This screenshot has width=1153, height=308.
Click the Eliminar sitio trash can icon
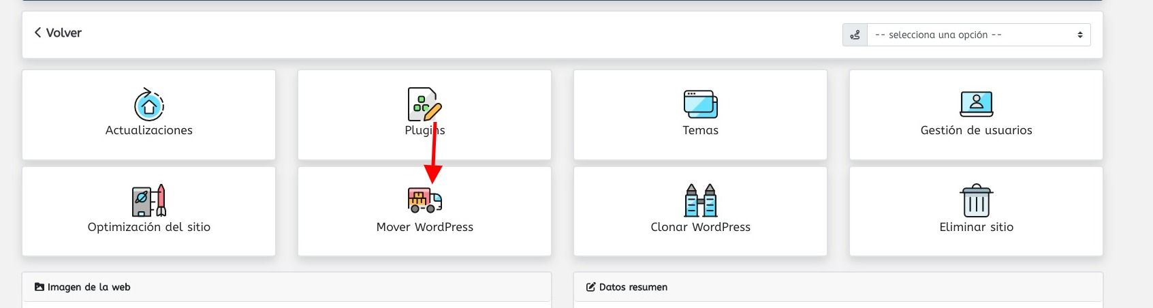(x=976, y=200)
